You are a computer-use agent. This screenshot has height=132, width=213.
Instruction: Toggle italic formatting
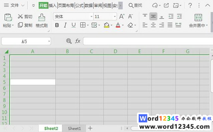tap(65, 25)
